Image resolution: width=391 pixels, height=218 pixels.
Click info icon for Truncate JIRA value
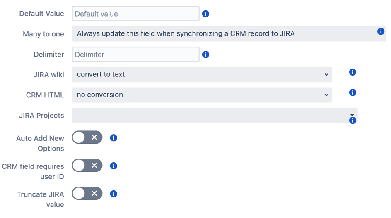[113, 194]
